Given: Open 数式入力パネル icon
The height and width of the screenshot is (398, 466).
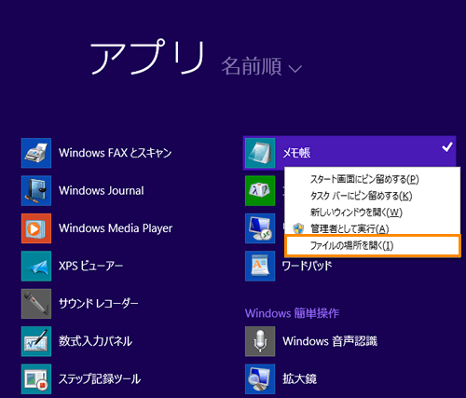Looking at the screenshot, I should pyautogui.click(x=36, y=341).
